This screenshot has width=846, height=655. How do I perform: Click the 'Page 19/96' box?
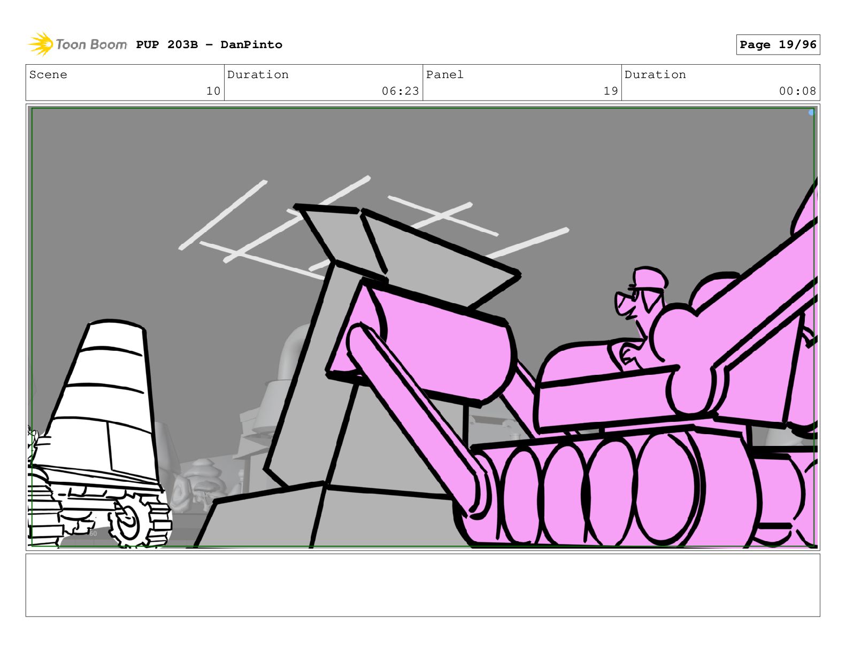(778, 45)
